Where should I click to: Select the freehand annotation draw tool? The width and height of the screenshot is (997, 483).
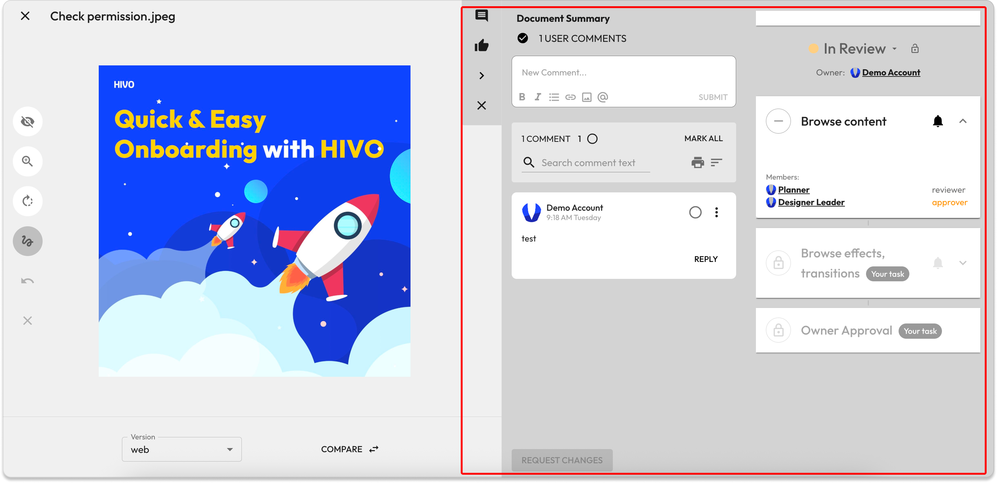tap(27, 241)
